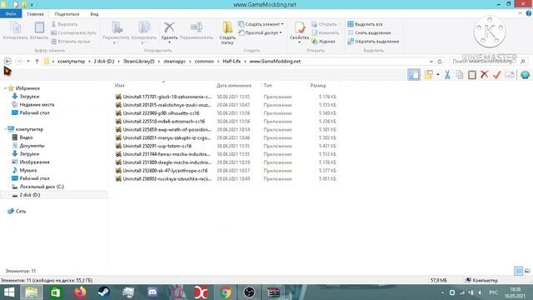The image size is (533, 300).
Task: Select Загрузки under Избранное
Action: (x=29, y=97)
